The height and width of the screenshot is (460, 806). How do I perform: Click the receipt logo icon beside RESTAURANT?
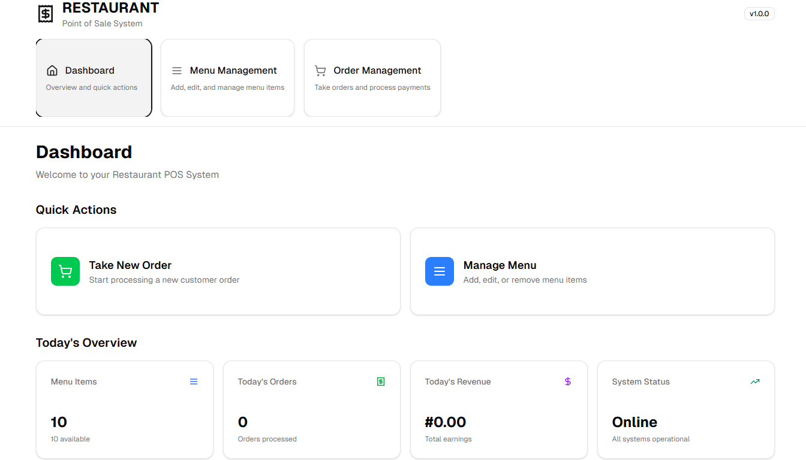(46, 14)
